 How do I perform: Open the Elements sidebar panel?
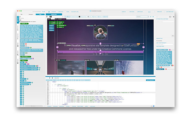click(18, 28)
